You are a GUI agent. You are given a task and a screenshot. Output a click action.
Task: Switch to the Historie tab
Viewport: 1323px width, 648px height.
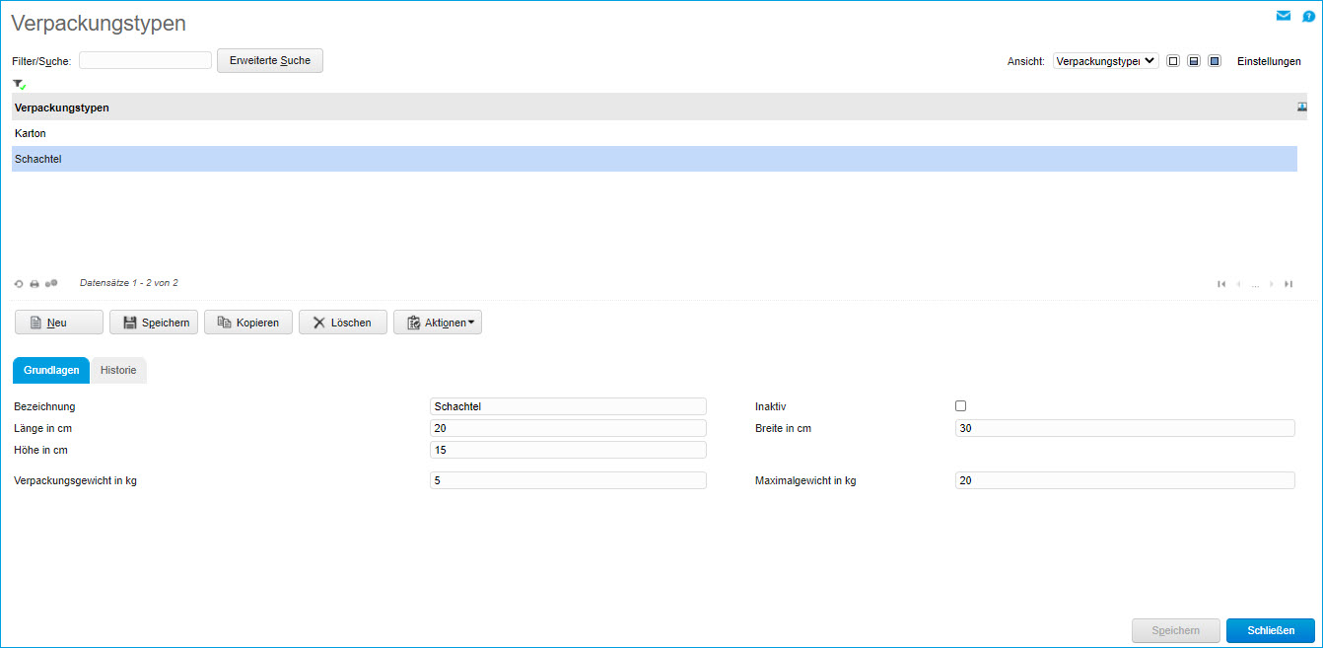coord(118,370)
